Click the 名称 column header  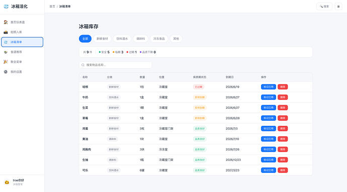pyautogui.click(x=85, y=77)
